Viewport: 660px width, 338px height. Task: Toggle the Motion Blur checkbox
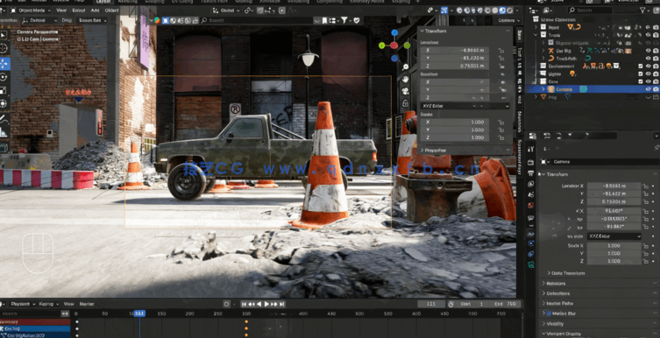click(550, 313)
